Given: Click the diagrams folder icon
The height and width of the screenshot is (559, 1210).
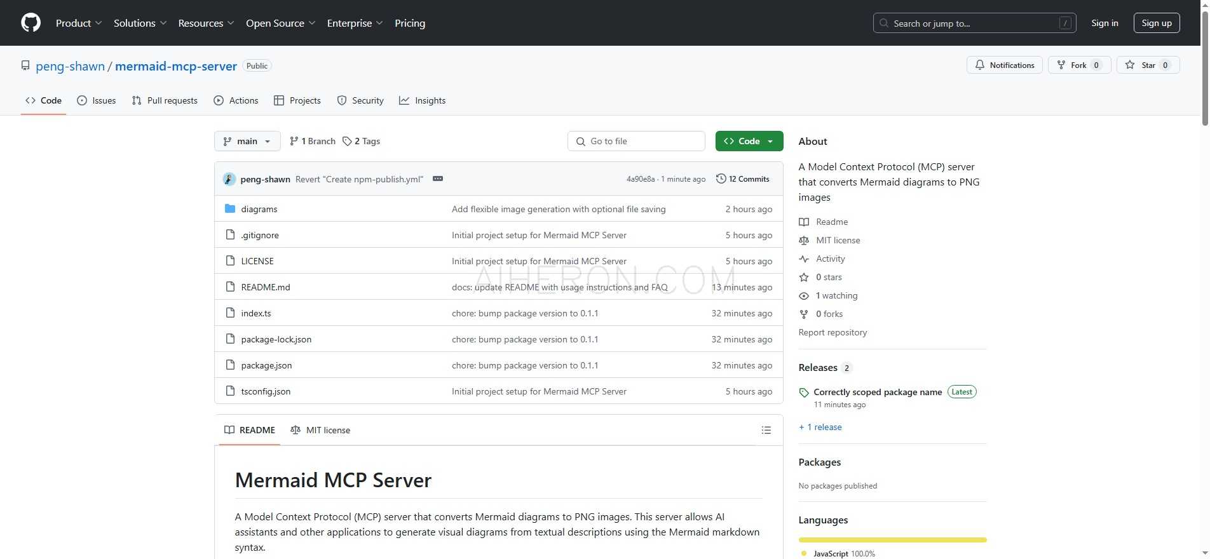Looking at the screenshot, I should tap(230, 208).
